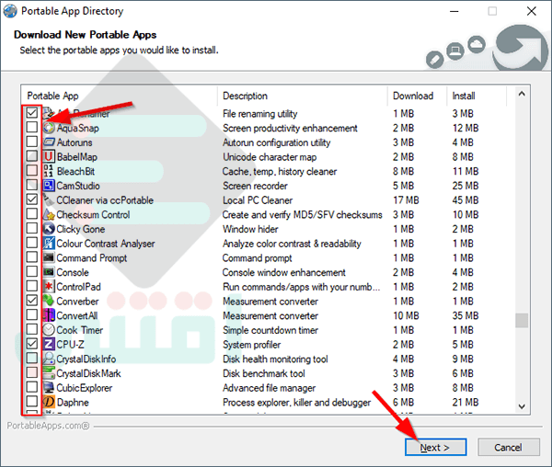Tick the Checksum Control checkbox
This screenshot has height=467, width=552.
(x=31, y=213)
